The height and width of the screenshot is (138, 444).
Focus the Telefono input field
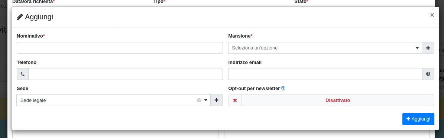126,74
